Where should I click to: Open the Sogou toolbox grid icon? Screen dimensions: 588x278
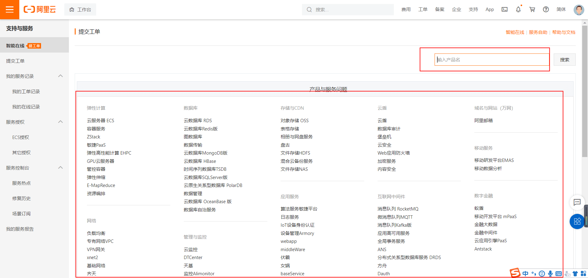point(583,274)
